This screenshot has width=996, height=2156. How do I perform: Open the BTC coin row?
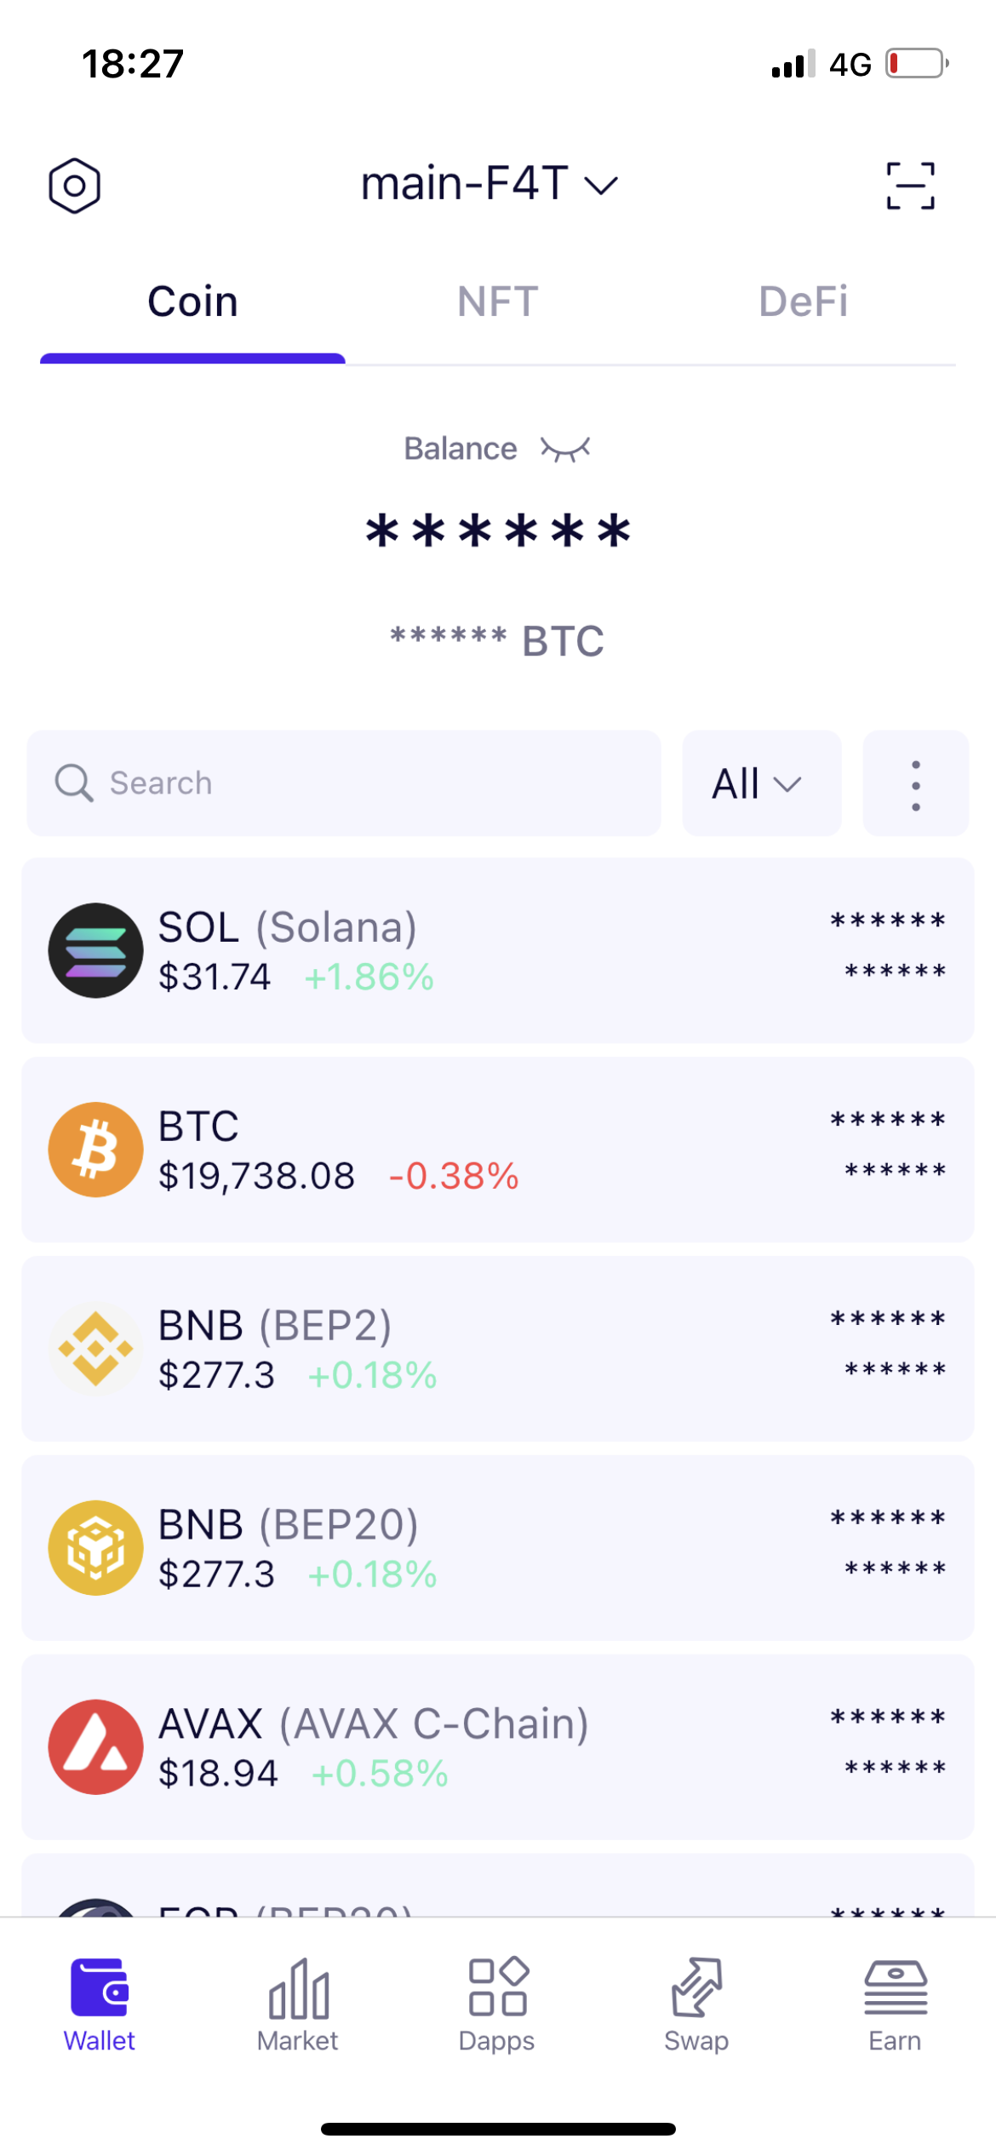497,1150
